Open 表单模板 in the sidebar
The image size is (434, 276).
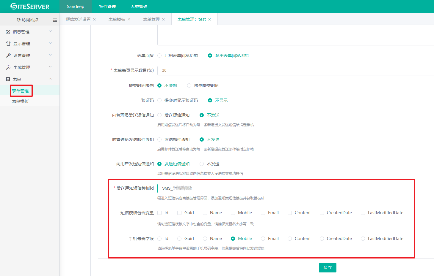[20, 101]
